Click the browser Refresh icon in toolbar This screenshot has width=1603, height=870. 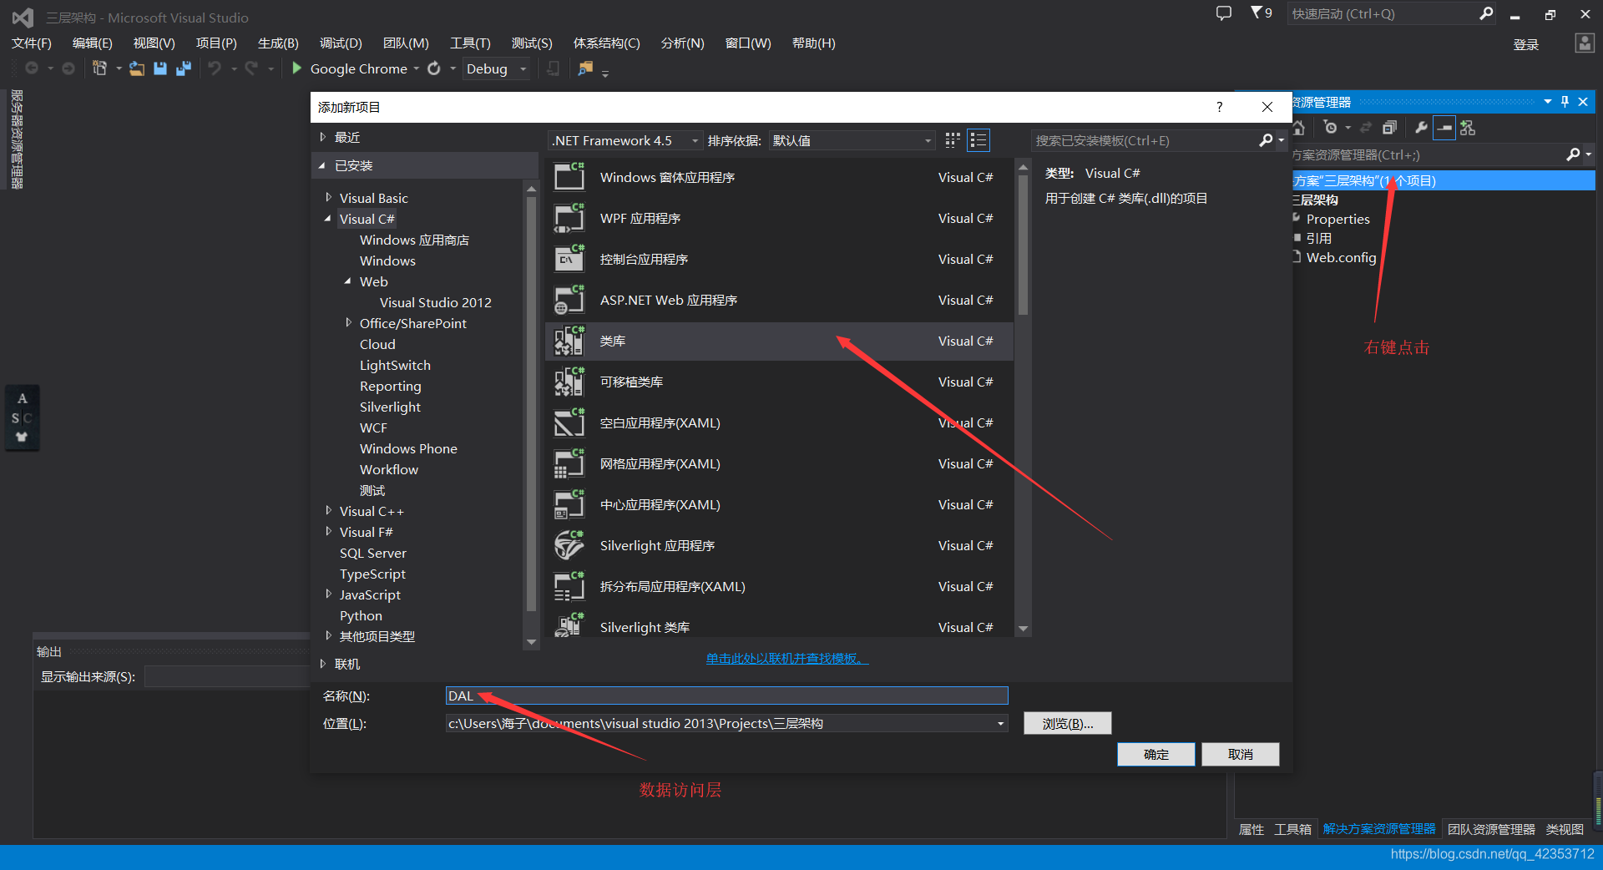(x=434, y=68)
